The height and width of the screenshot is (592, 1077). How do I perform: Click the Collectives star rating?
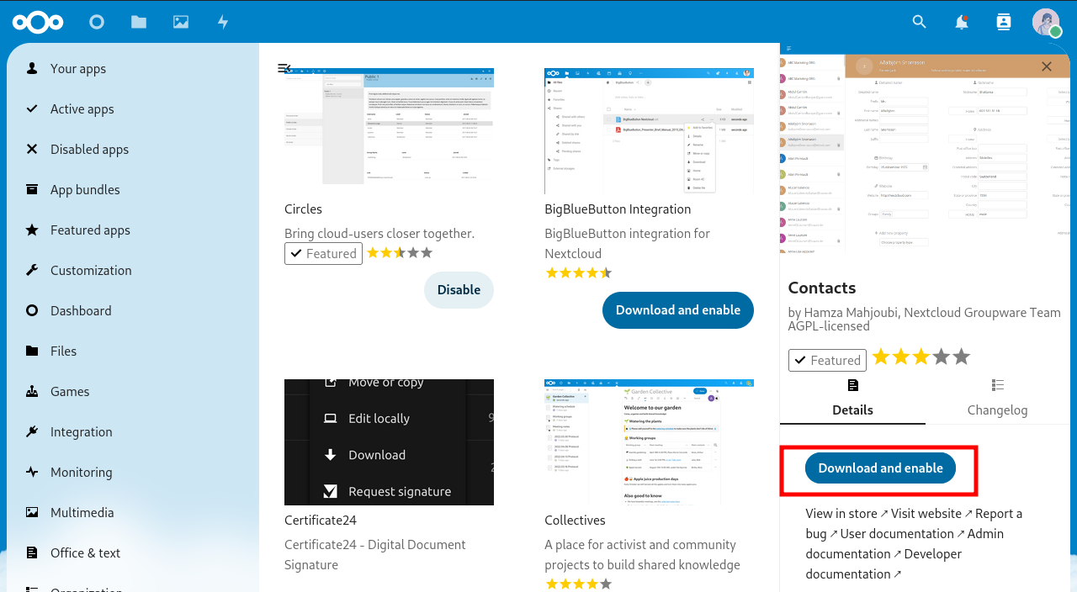(x=578, y=584)
